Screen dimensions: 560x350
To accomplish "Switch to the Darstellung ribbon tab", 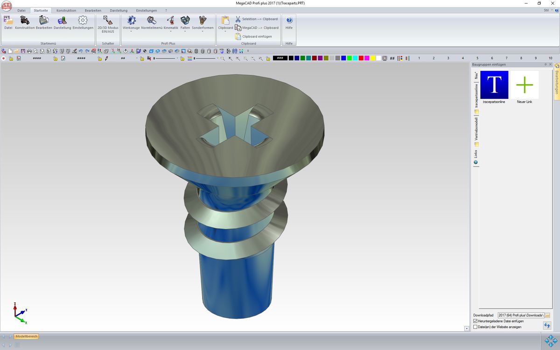I will click(119, 10).
